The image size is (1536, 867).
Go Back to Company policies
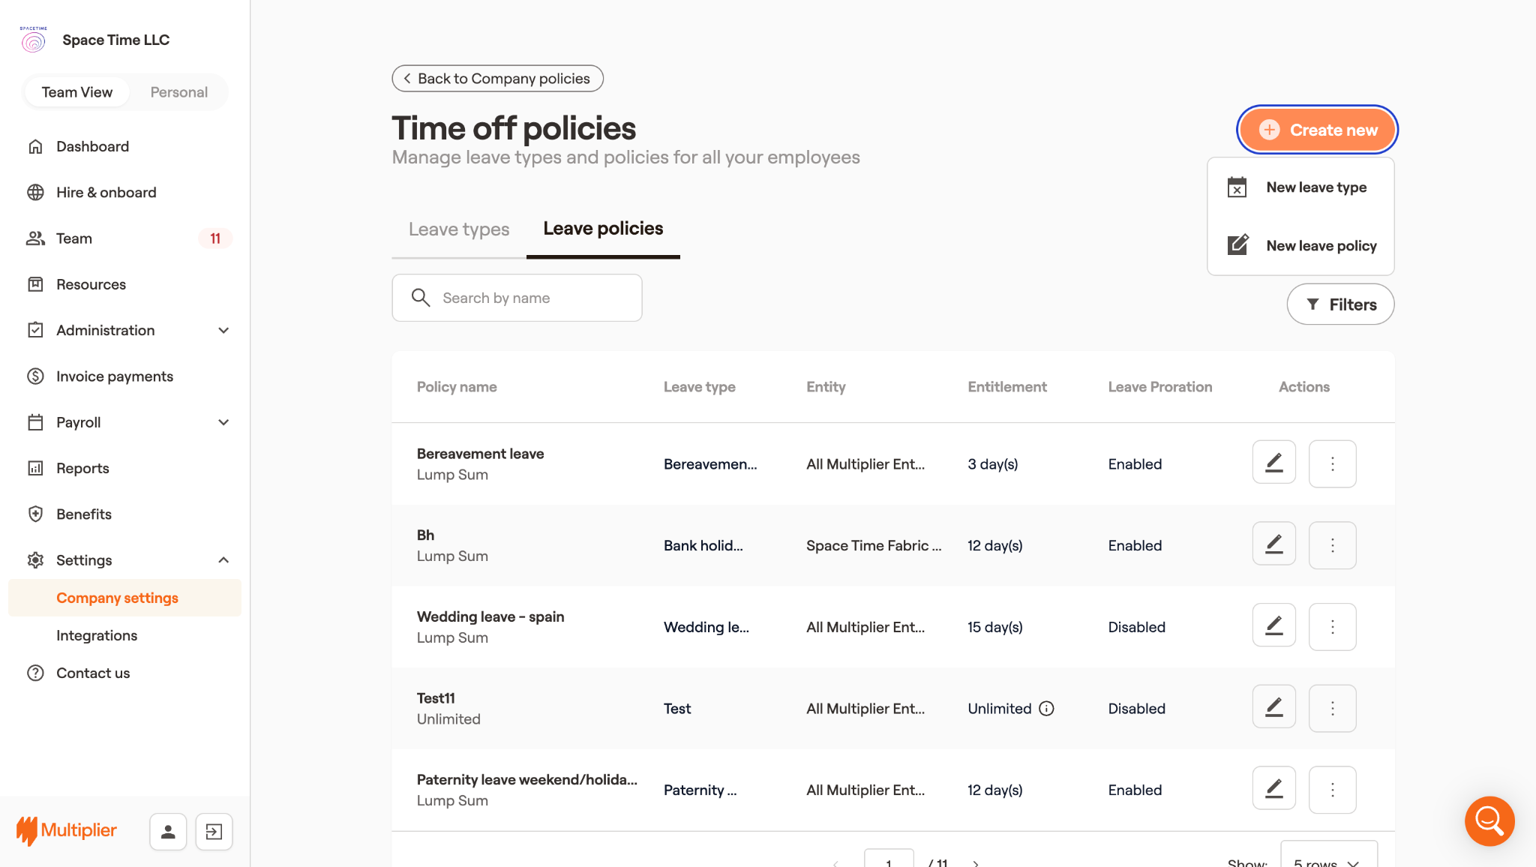coord(497,79)
